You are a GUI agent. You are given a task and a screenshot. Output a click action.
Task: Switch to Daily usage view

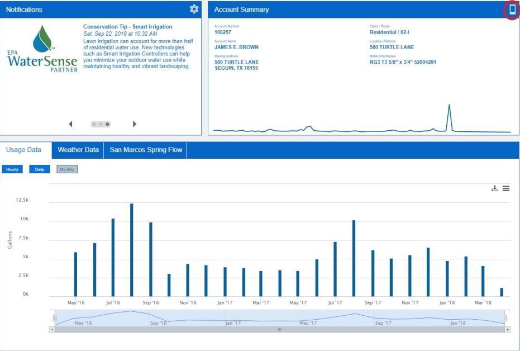pos(40,169)
